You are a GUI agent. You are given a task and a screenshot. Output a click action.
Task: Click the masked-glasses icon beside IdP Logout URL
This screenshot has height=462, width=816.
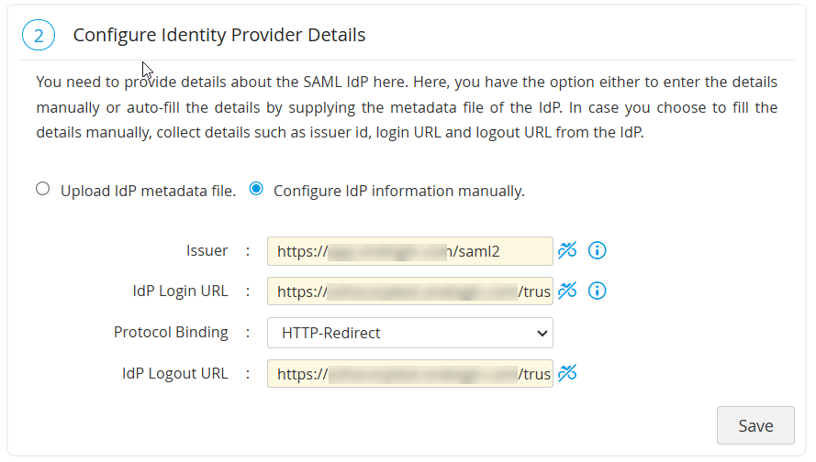pos(567,373)
